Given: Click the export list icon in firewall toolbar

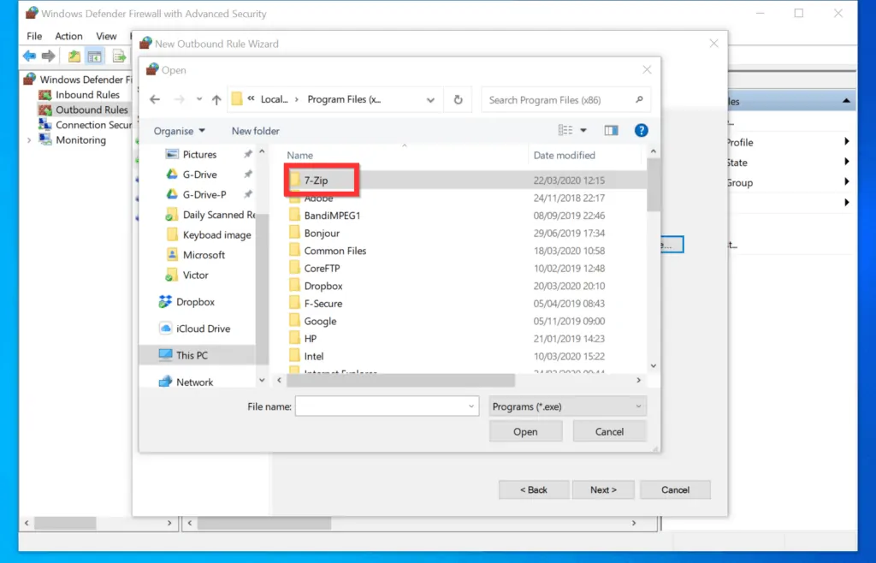Looking at the screenshot, I should pos(119,56).
